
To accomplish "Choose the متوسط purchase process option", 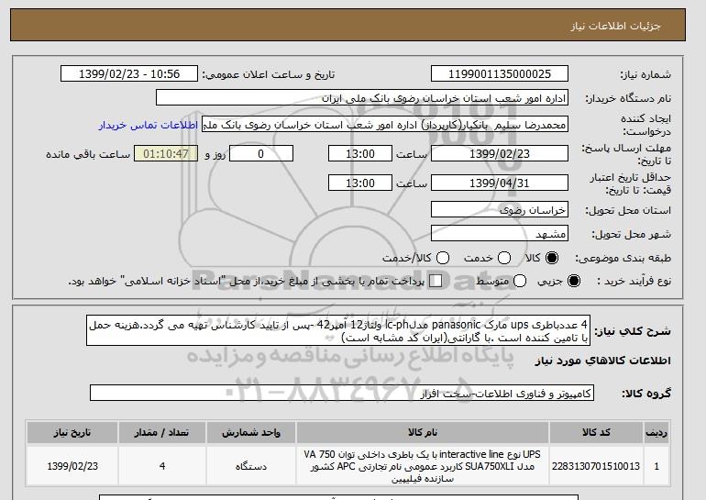I will (x=520, y=281).
